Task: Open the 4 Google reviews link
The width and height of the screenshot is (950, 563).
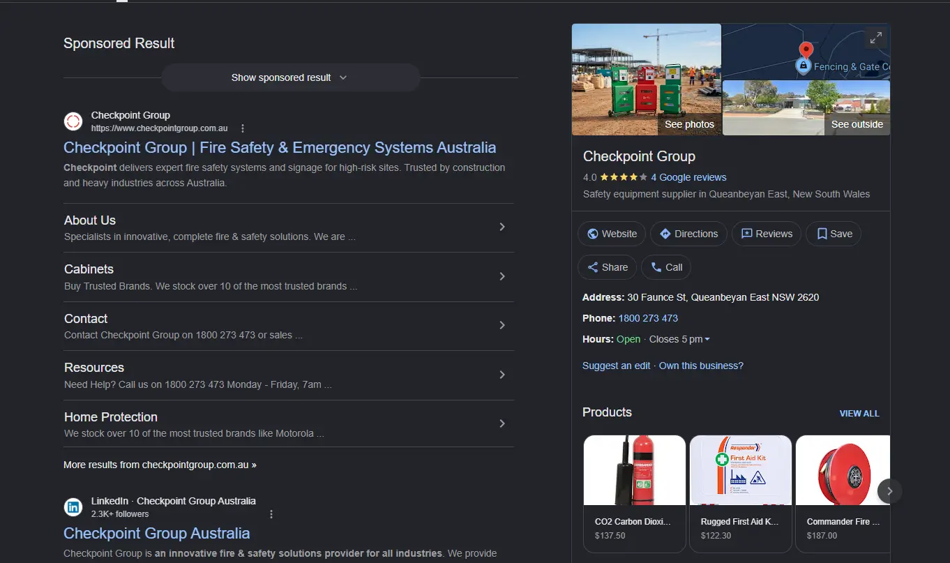Action: click(x=688, y=177)
